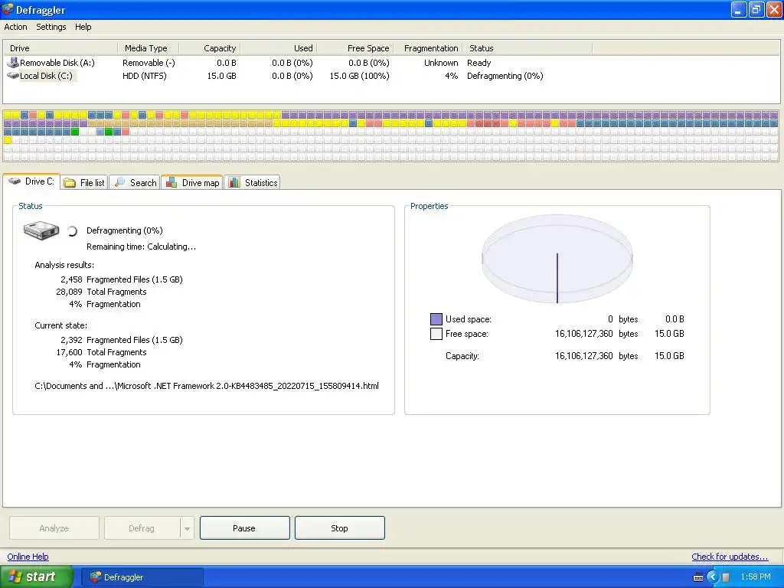Click the 17,600 Total Fragments line

[x=101, y=352]
